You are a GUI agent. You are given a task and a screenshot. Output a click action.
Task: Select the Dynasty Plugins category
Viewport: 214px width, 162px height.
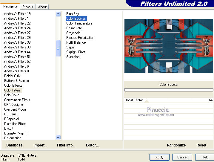coord(16,133)
